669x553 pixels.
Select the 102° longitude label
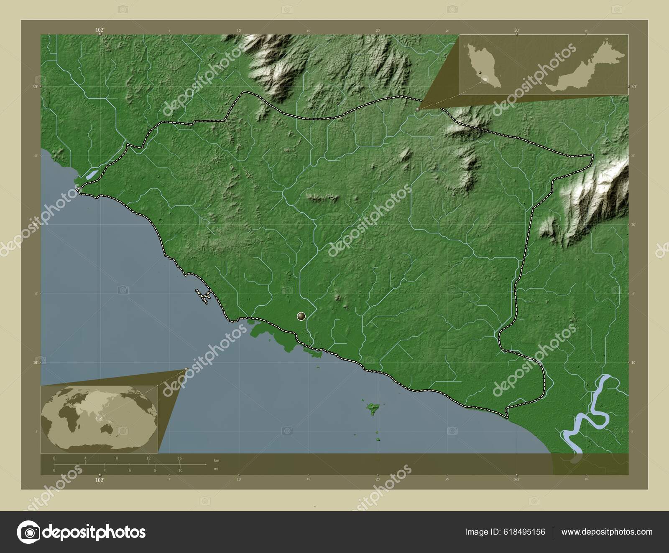(99, 30)
